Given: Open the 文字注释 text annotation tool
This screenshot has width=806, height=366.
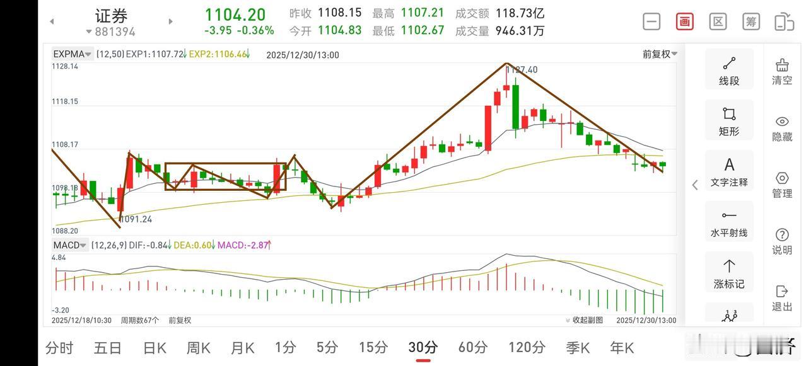Looking at the screenshot, I should tap(728, 170).
